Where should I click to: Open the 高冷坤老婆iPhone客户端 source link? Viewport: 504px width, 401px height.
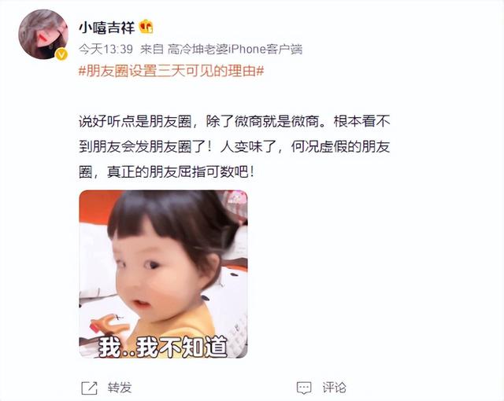tap(235, 49)
